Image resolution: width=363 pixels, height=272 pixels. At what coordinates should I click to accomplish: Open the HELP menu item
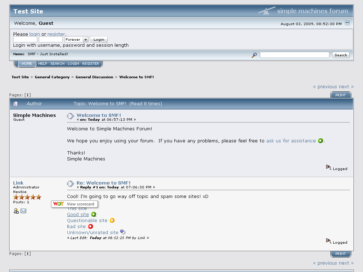pyautogui.click(x=43, y=64)
